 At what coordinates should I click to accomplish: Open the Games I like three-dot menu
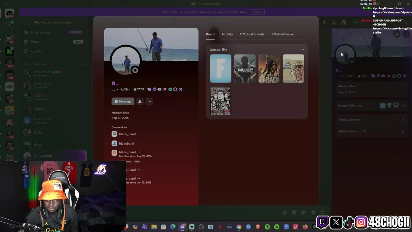[x=302, y=50]
